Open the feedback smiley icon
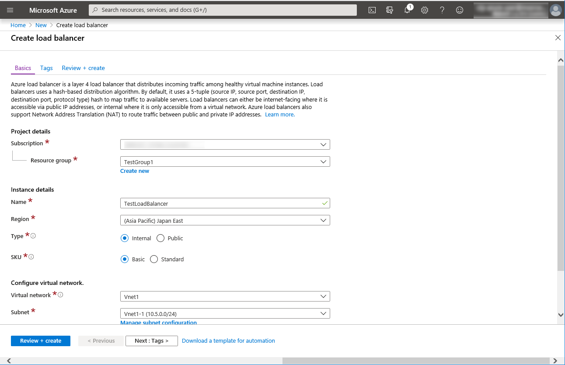565x365 pixels. click(x=459, y=10)
